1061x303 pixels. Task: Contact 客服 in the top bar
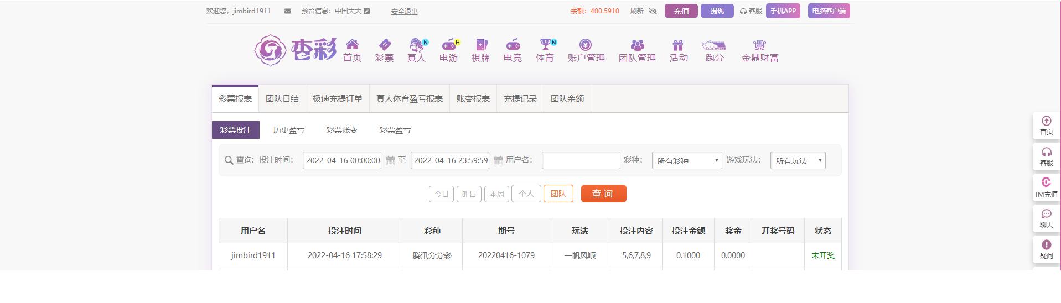(x=751, y=11)
